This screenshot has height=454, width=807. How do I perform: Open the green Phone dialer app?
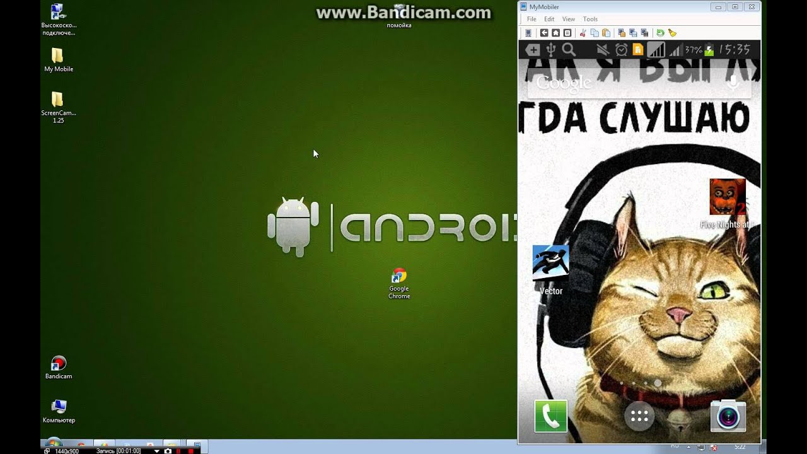[550, 416]
